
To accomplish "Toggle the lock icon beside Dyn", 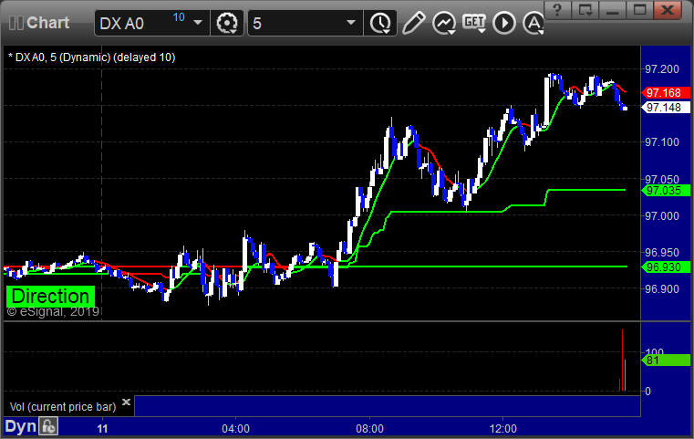I will pos(49,426).
